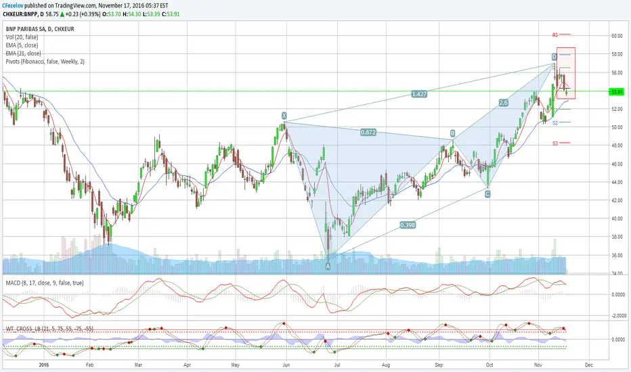Click Dec on the time axis

pos(589,365)
